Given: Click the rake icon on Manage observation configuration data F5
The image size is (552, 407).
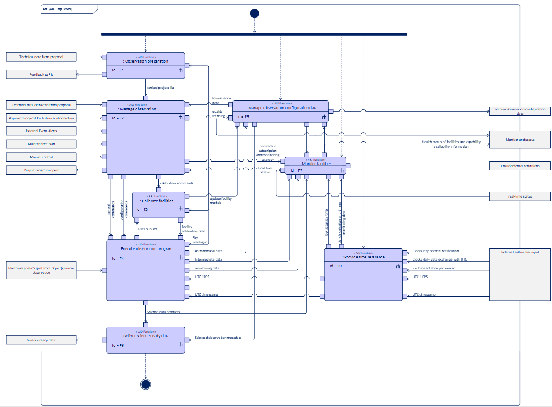Looking at the screenshot, I should 324,117.
